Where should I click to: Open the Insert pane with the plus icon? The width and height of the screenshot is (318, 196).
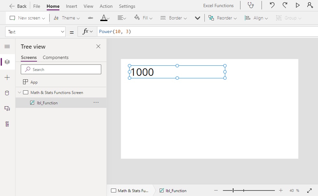pyautogui.click(x=7, y=77)
